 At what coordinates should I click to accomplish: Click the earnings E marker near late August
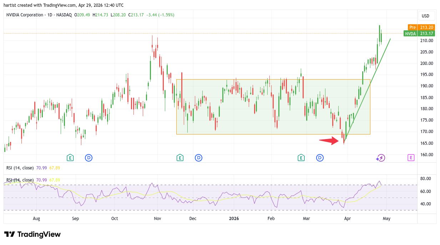pos(70,158)
